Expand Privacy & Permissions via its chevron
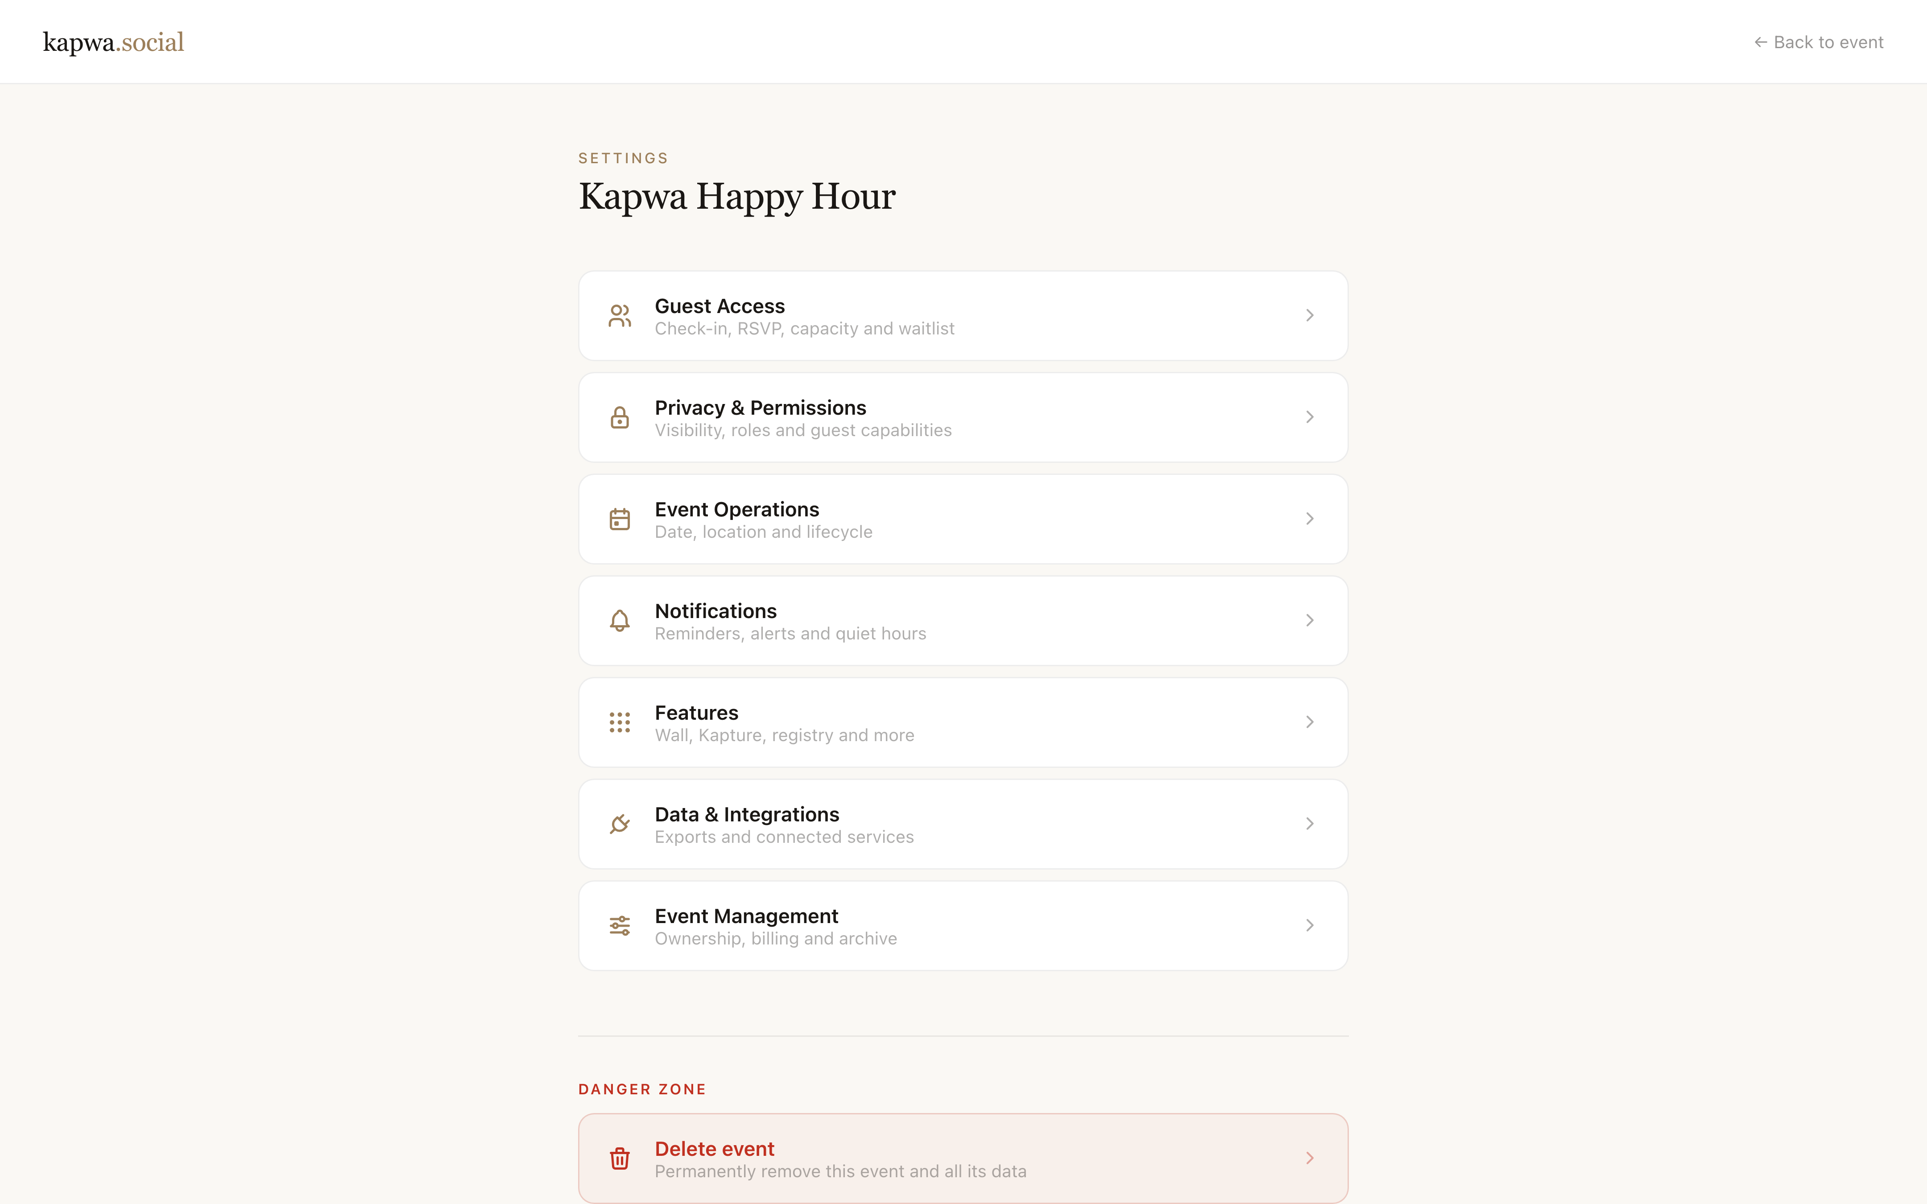1927x1204 pixels. click(1310, 417)
